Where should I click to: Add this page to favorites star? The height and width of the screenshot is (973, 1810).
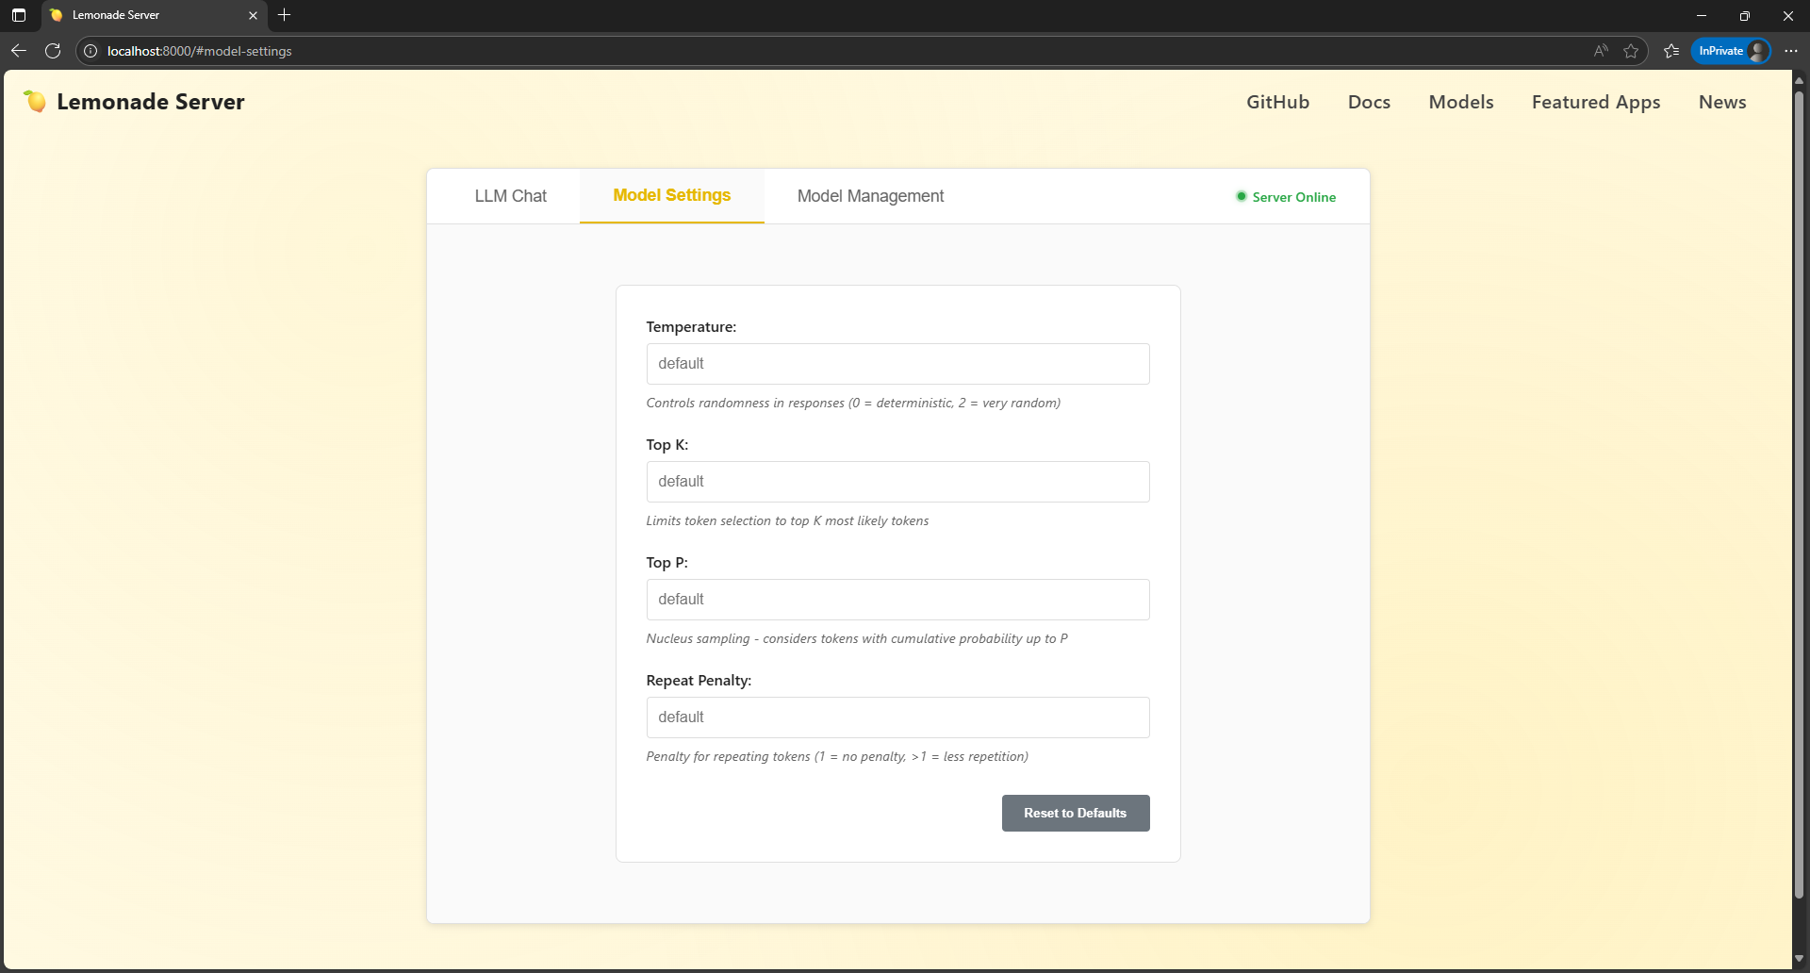(x=1631, y=51)
